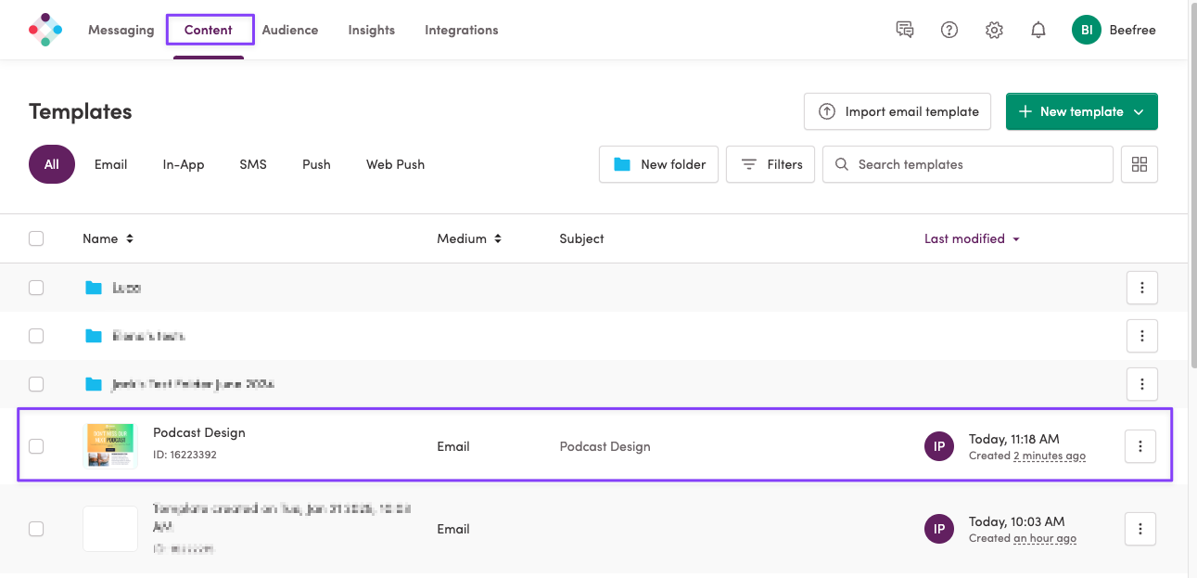The width and height of the screenshot is (1197, 578).
Task: Select the All templates tab
Action: (52, 164)
